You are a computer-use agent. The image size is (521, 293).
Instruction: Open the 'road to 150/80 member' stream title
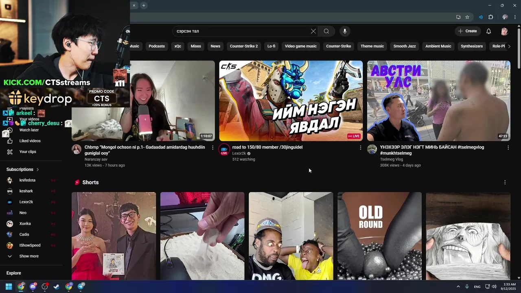(x=267, y=147)
